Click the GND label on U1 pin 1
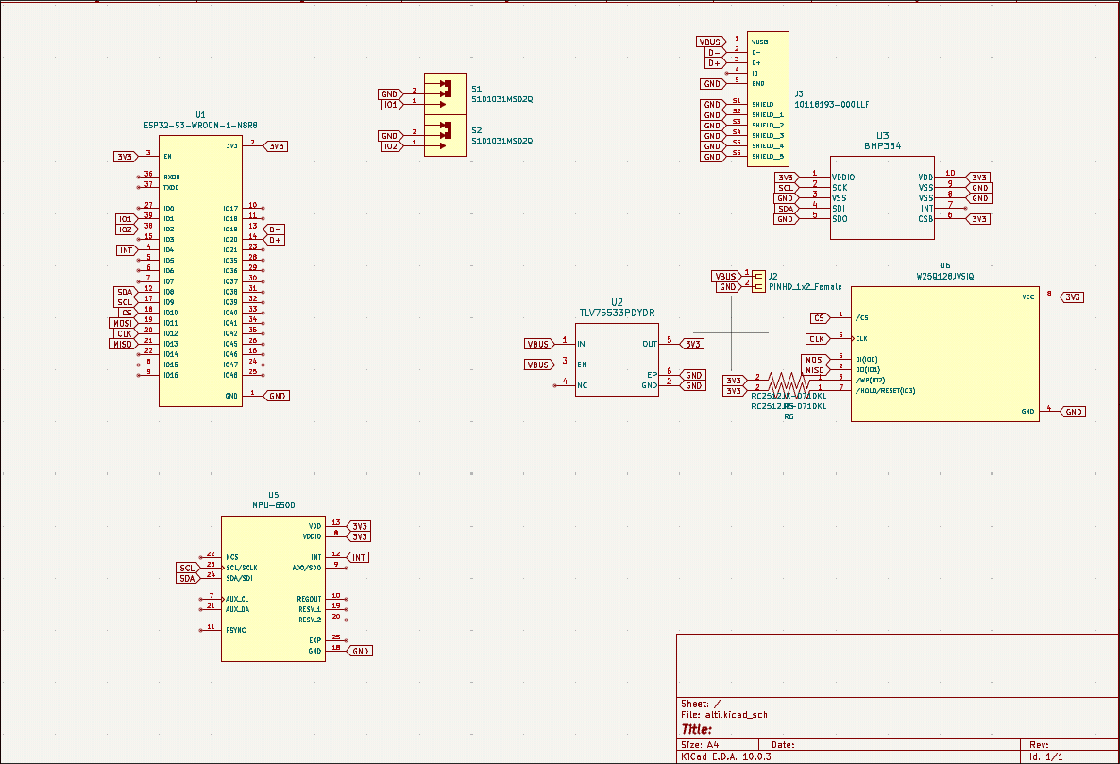This screenshot has width=1120, height=764. tap(277, 396)
